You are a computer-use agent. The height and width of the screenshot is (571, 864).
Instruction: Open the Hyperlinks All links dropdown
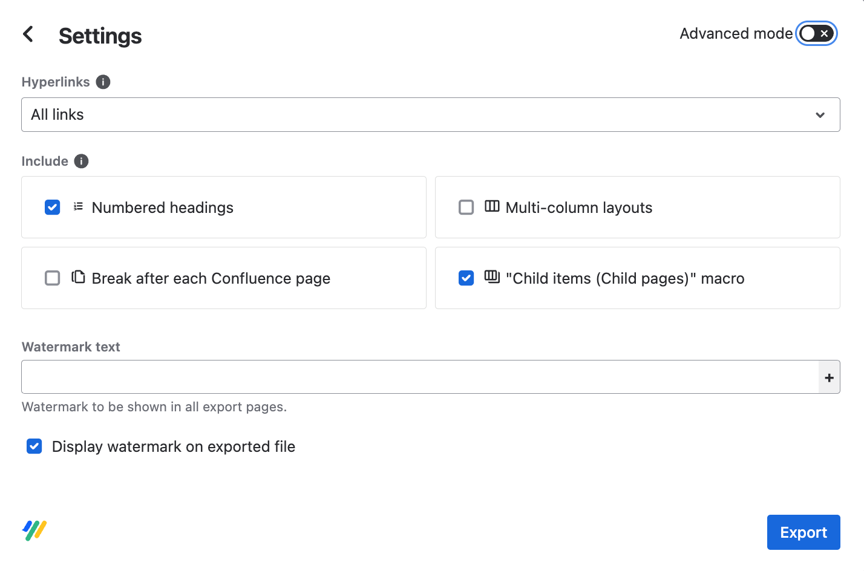[x=431, y=115]
